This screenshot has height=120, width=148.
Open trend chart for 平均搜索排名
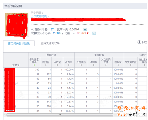pos(85,29)
